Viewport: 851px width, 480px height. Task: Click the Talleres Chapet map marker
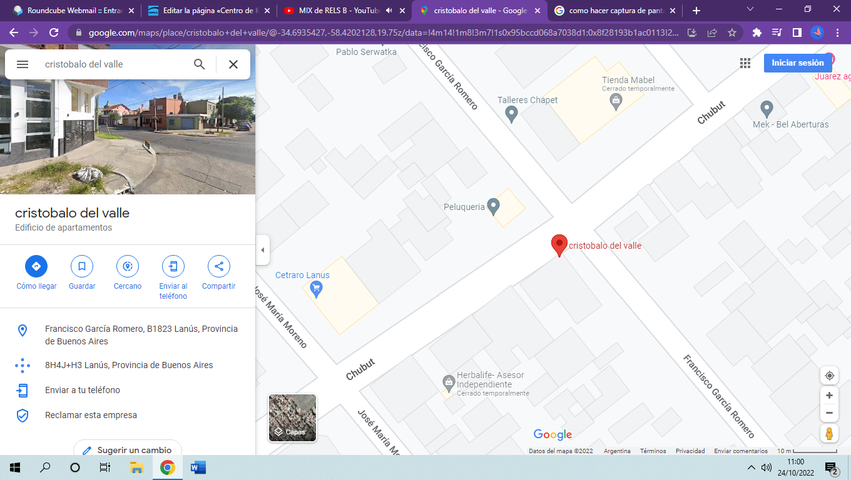[511, 114]
